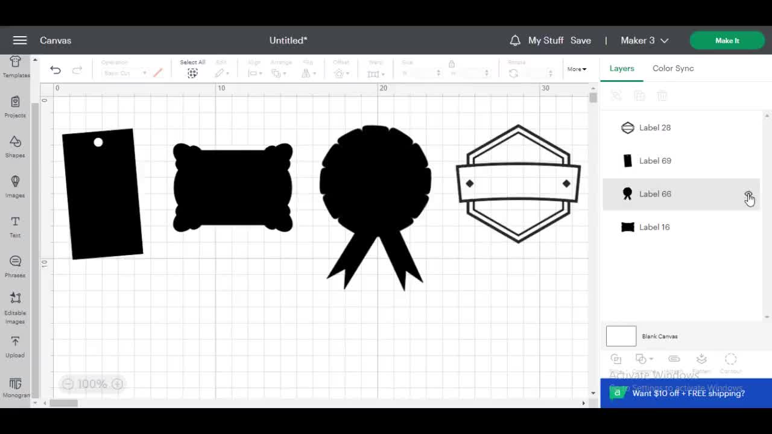The height and width of the screenshot is (434, 772).
Task: Open My Stuff
Action: [546, 40]
